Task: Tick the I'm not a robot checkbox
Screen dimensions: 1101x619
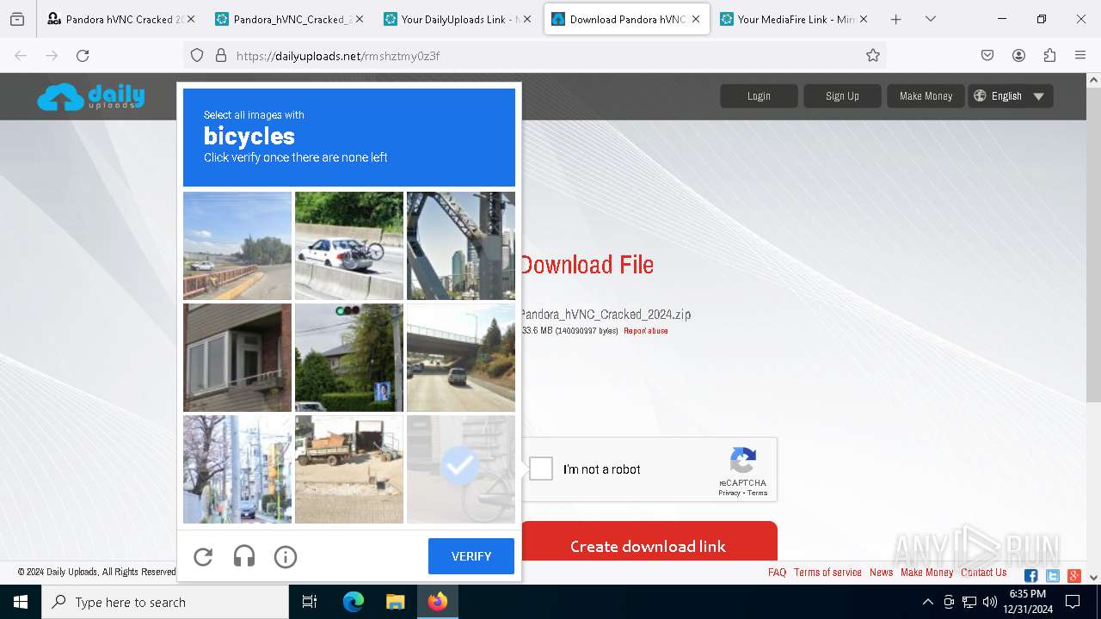Action: pos(541,469)
